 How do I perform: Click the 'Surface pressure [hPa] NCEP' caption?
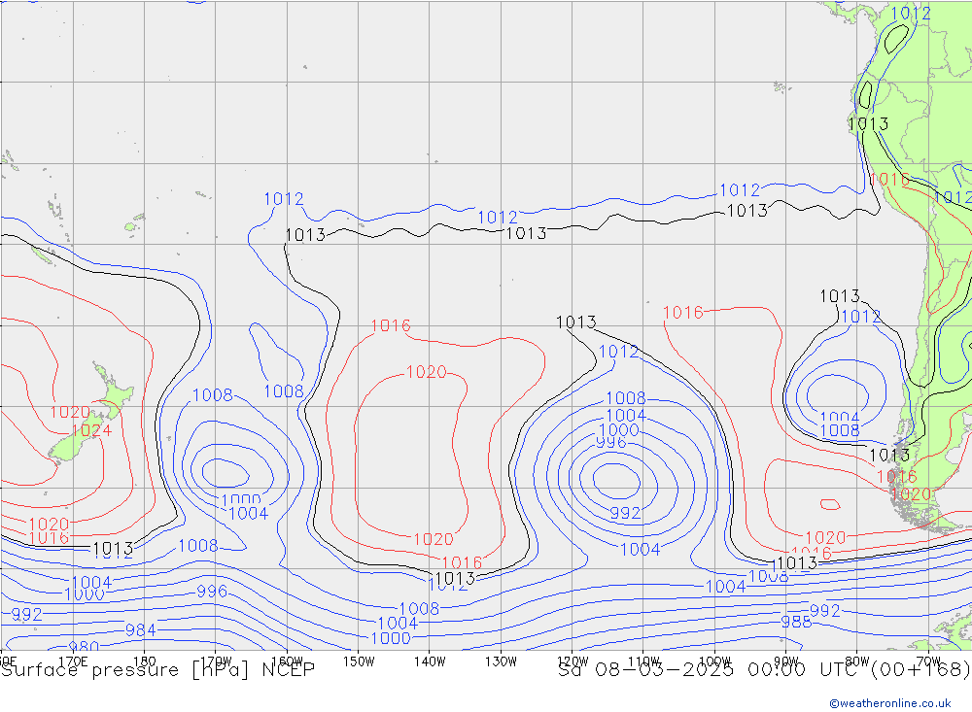(158, 670)
